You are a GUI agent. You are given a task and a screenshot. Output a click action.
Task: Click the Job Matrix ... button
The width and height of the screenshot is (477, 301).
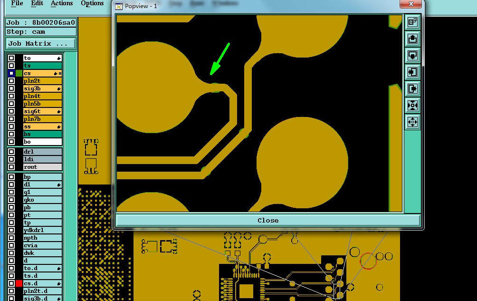(x=41, y=44)
